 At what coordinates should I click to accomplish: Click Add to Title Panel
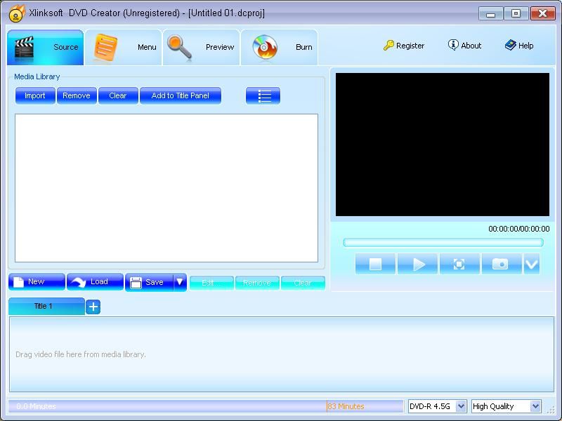[181, 95]
